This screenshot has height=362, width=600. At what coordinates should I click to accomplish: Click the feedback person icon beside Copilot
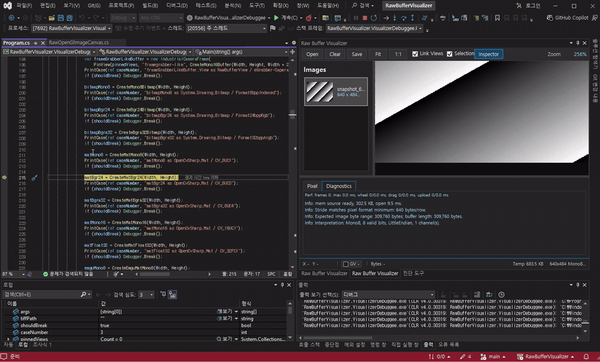tap(594, 18)
